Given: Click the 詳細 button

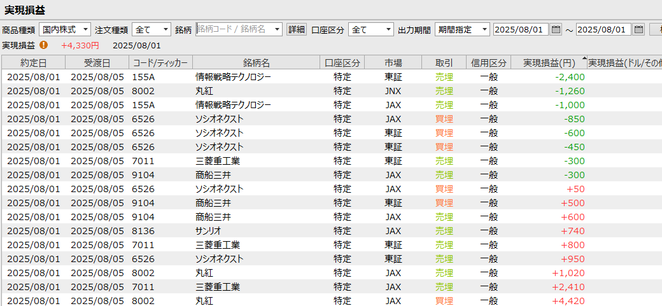Looking at the screenshot, I should click(297, 29).
